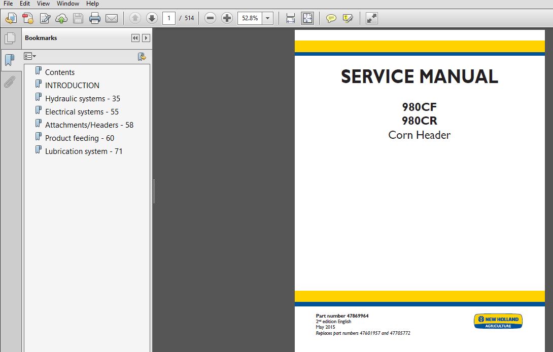The width and height of the screenshot is (553, 352).
Task: Open bookmarks options dropdown menu
Action: pos(30,56)
